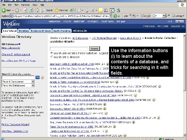The width and height of the screenshot is (187, 140).
Task: Click the directory search text field
Action: click(69, 49)
